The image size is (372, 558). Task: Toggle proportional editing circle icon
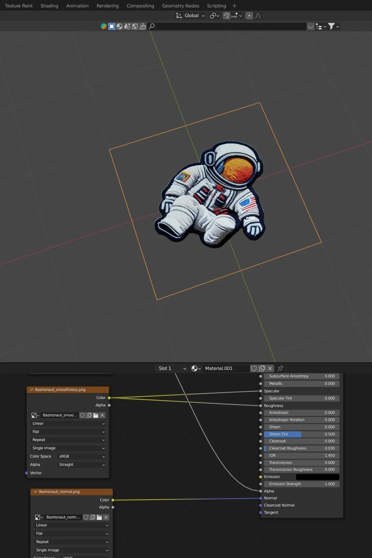coord(249,16)
